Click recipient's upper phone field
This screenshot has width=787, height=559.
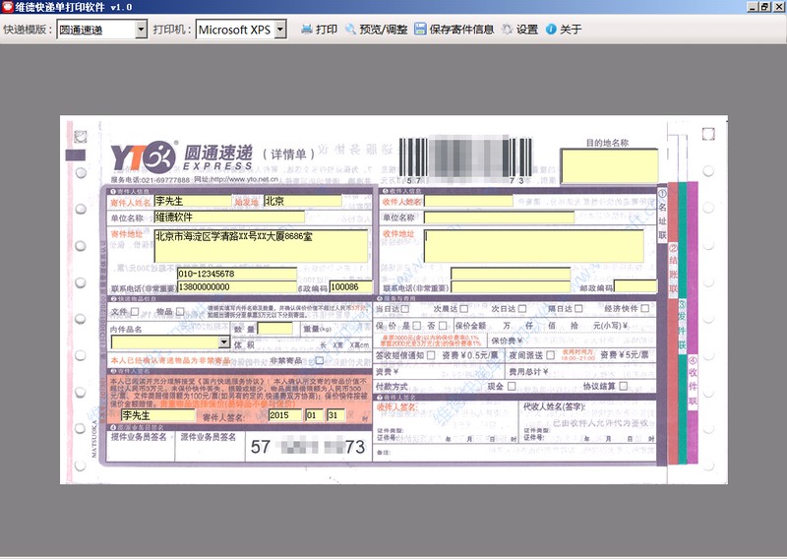[511, 274]
